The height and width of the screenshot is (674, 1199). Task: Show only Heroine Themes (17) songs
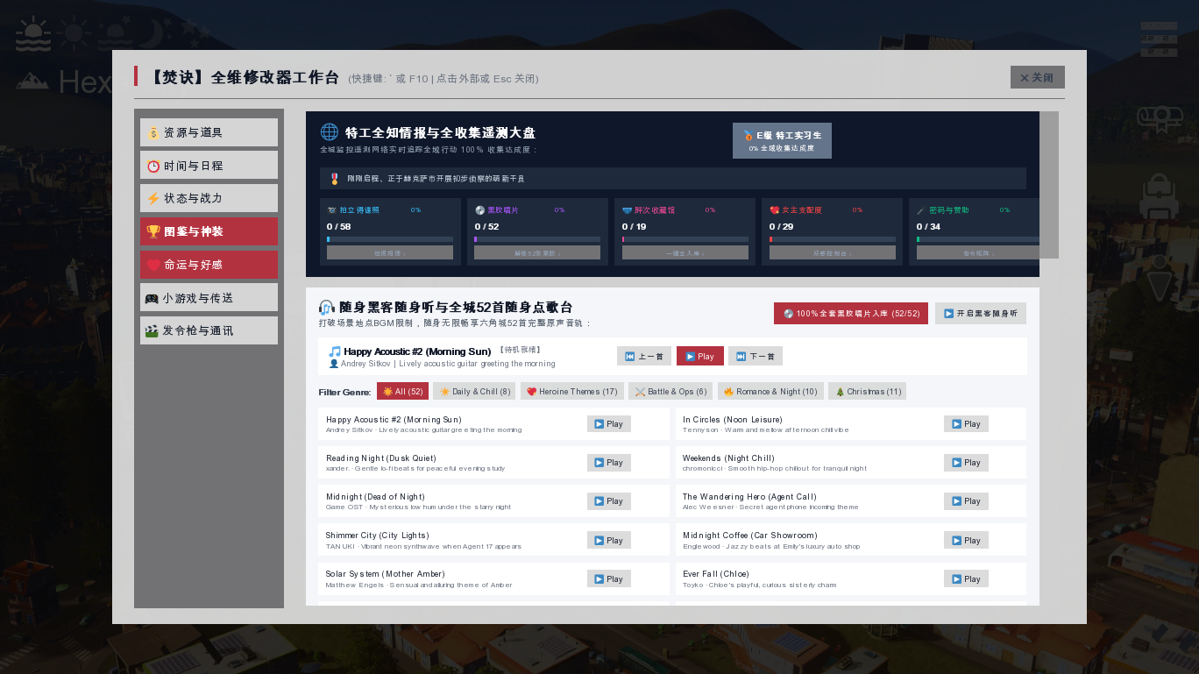572,392
